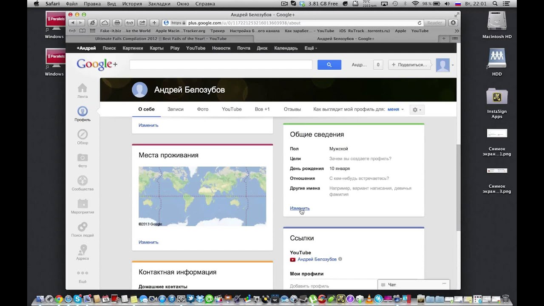Viewport: 544px width, 306px height.
Task: Open the Записи profile tab
Action: [176, 109]
